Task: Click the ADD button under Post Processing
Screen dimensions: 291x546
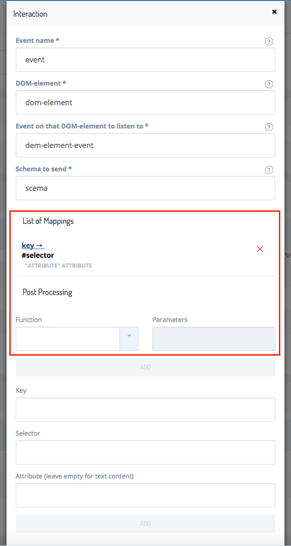Action: (x=145, y=367)
